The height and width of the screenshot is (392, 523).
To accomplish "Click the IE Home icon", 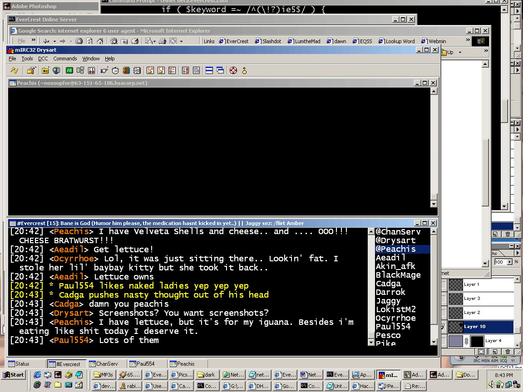I will point(100,41).
